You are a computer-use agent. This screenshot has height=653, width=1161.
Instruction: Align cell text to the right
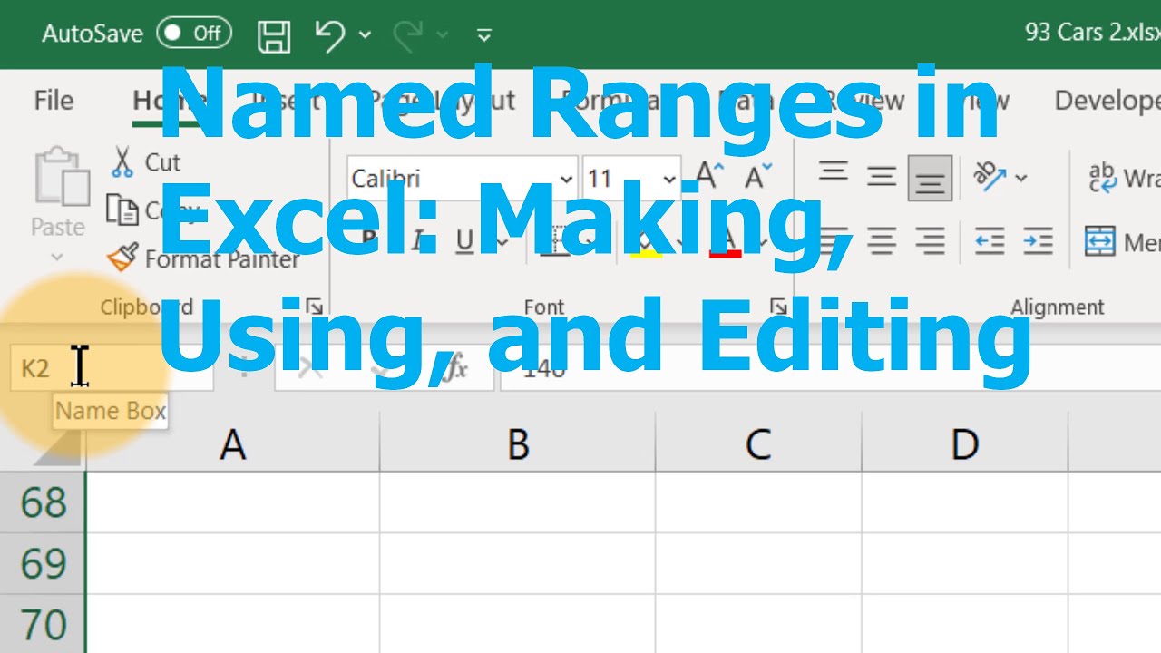tap(930, 241)
